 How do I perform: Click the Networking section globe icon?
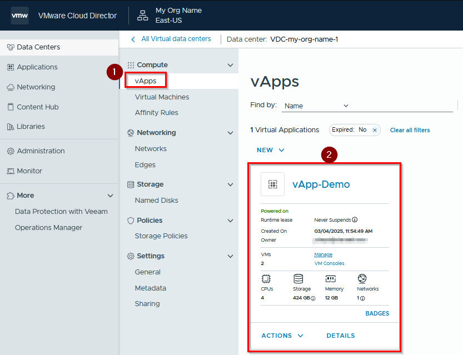coord(131,133)
